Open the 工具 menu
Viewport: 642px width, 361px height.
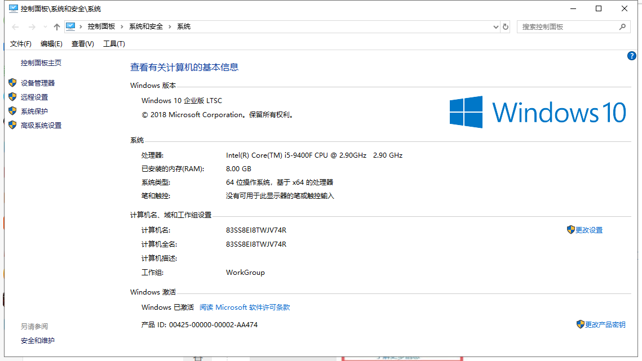114,43
